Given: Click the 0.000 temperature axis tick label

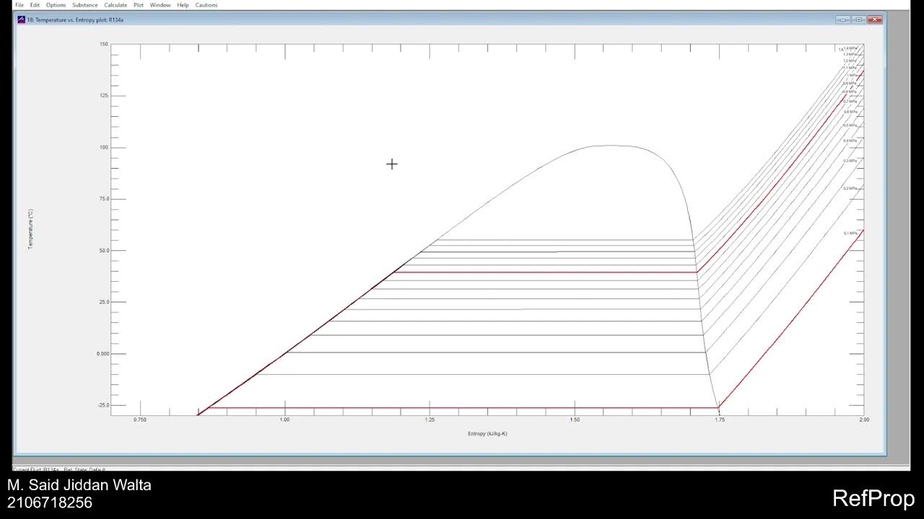Looking at the screenshot, I should (103, 354).
